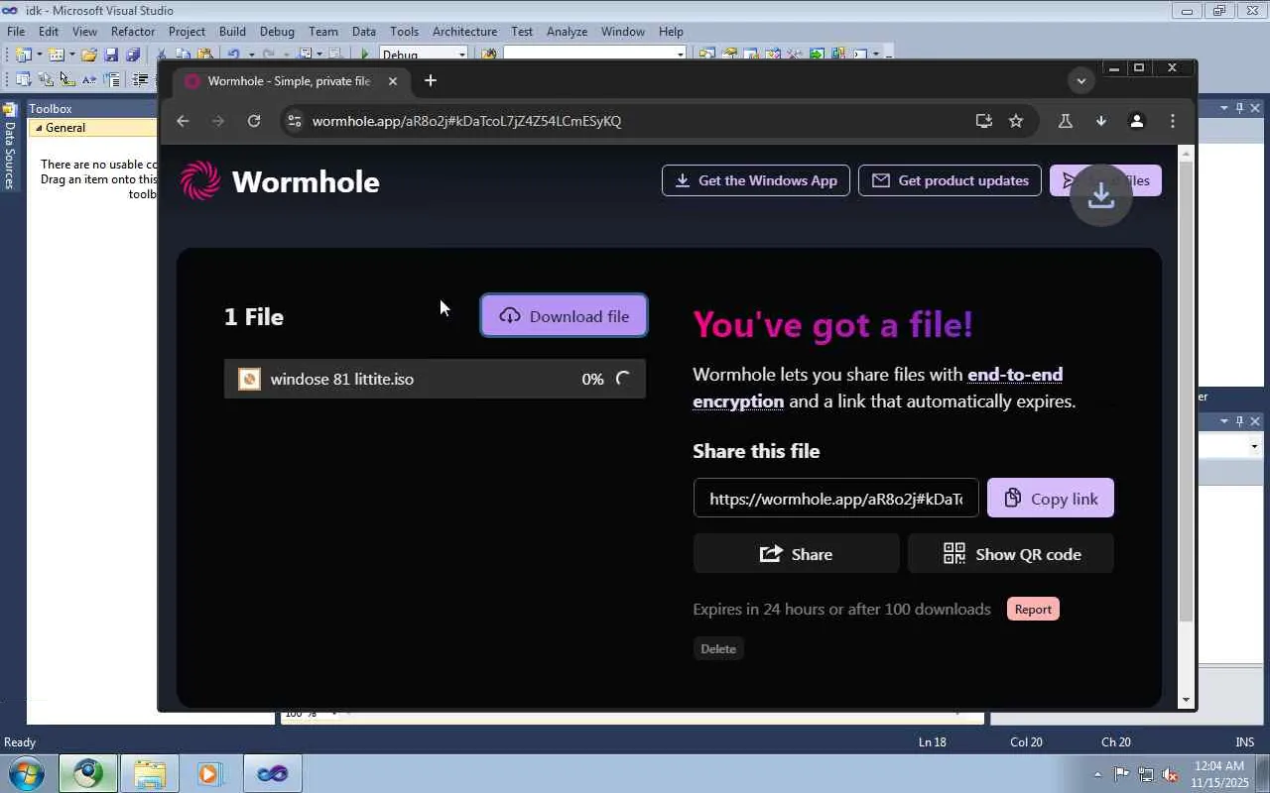Click the Undo icon in Visual Studio toolbar
1270x793 pixels.
(233, 55)
